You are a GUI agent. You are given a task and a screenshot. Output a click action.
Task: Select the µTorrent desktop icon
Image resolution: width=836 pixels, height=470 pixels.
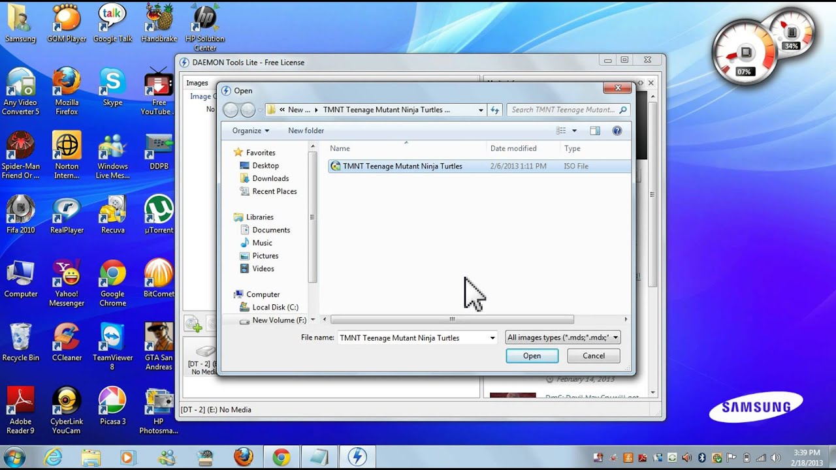point(159,215)
